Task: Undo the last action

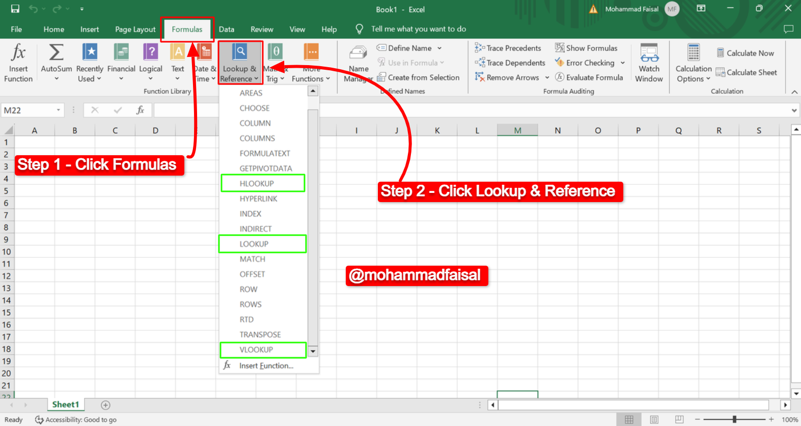Action: 34,9
